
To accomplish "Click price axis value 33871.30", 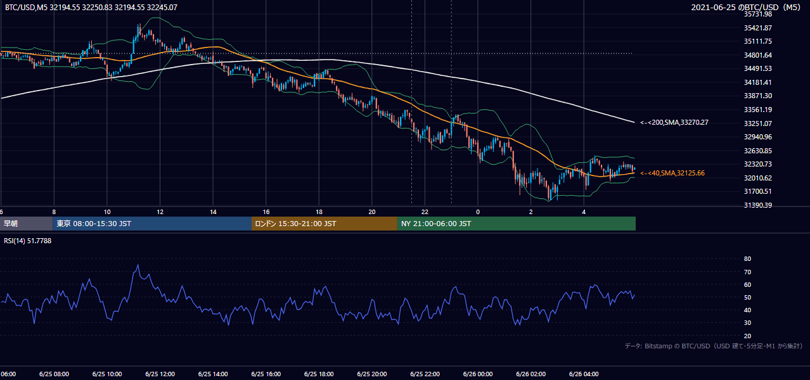I will tap(757, 96).
